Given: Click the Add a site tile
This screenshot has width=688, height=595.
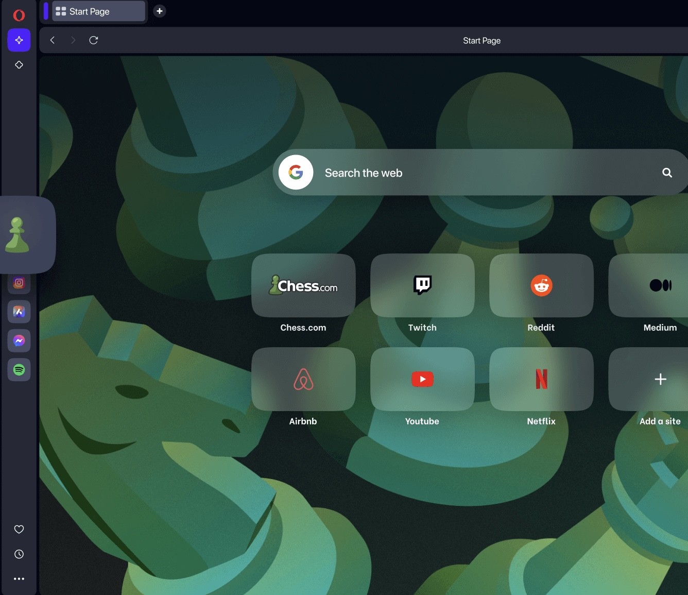Looking at the screenshot, I should click(x=649, y=379).
